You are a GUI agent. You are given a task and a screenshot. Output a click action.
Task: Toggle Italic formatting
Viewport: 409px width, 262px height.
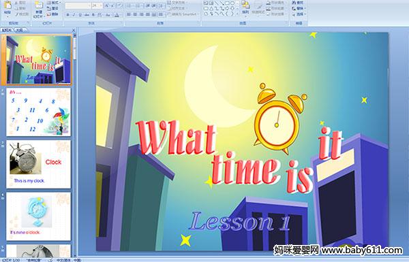pyautogui.click(x=74, y=15)
